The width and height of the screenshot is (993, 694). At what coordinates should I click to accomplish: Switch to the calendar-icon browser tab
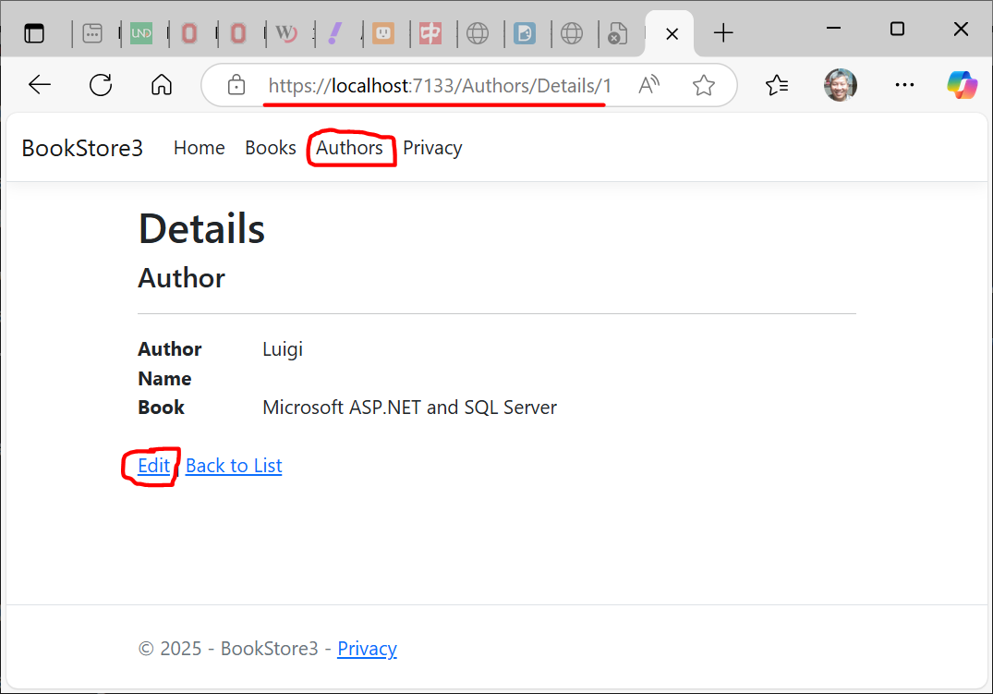click(92, 33)
